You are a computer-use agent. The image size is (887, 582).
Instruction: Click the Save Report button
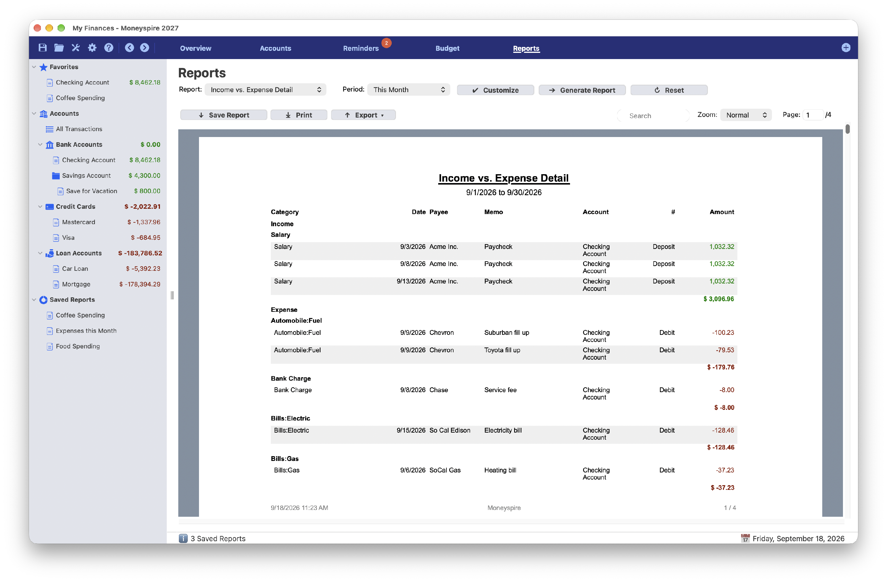[224, 115]
